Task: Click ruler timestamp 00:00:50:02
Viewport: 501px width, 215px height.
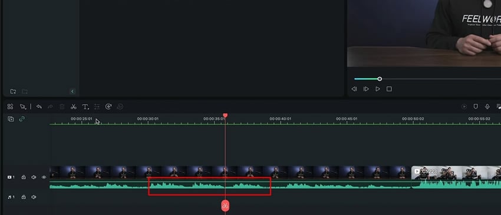Action: click(413, 119)
